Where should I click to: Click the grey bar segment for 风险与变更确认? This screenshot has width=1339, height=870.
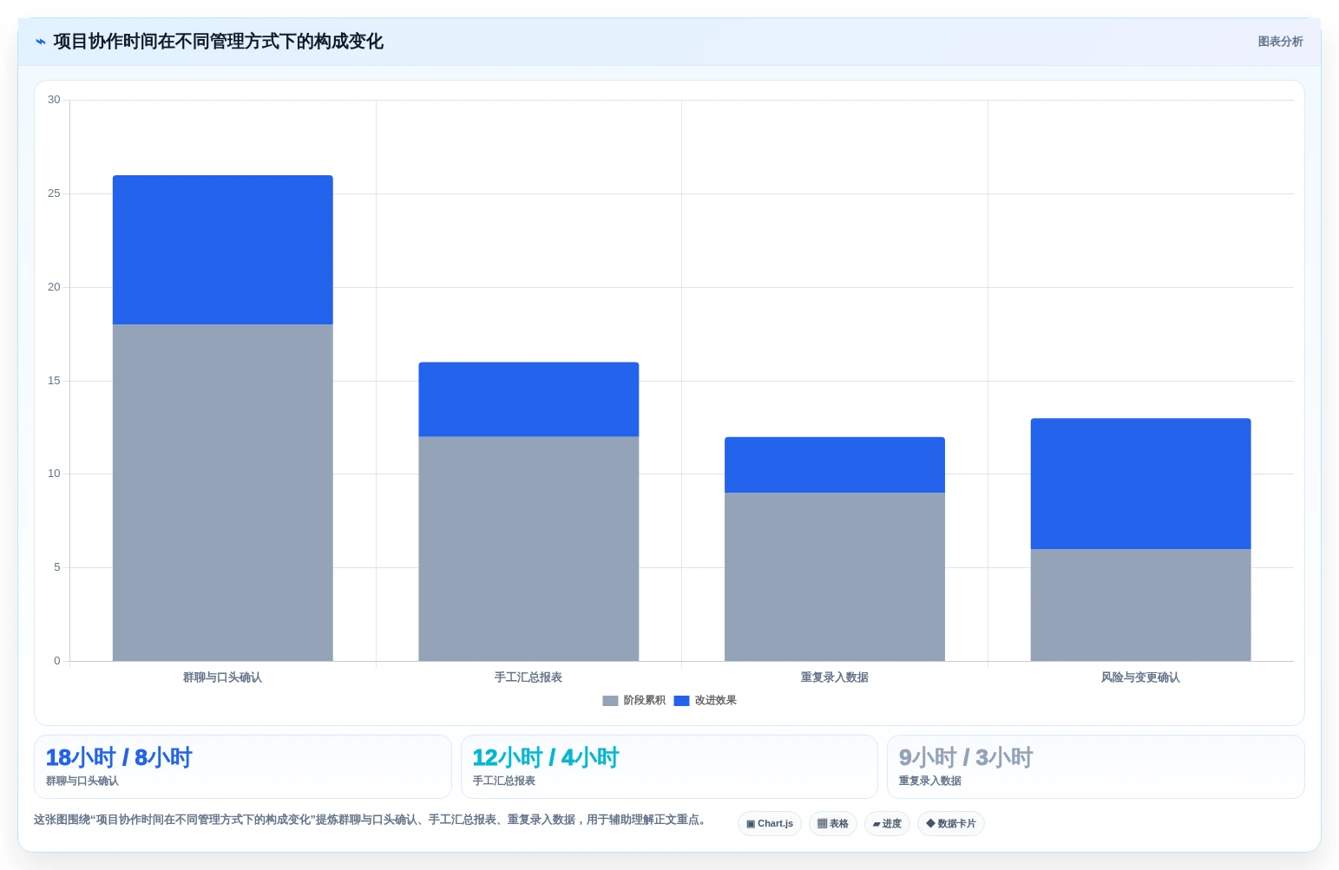(1140, 605)
